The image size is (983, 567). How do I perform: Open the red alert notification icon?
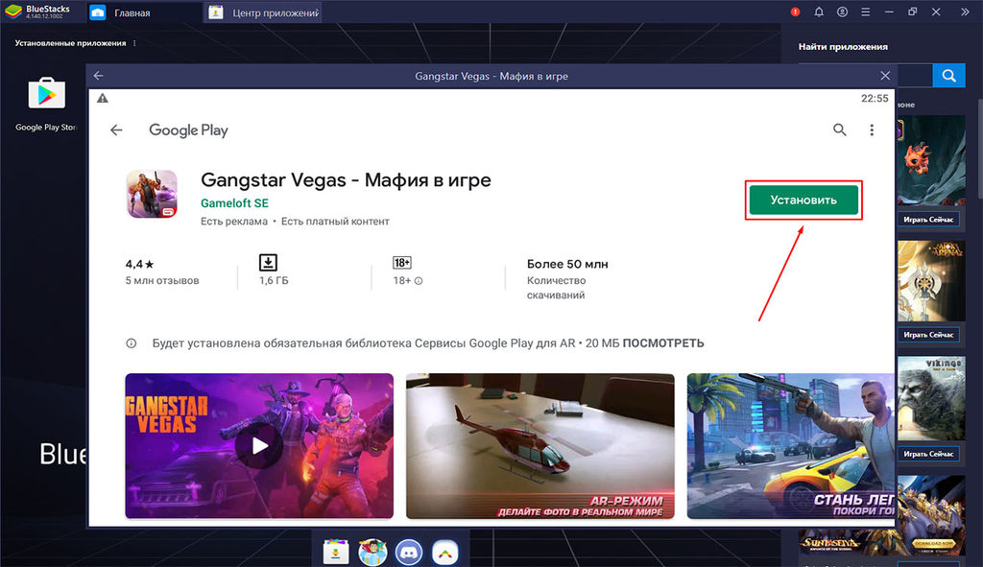pyautogui.click(x=795, y=12)
